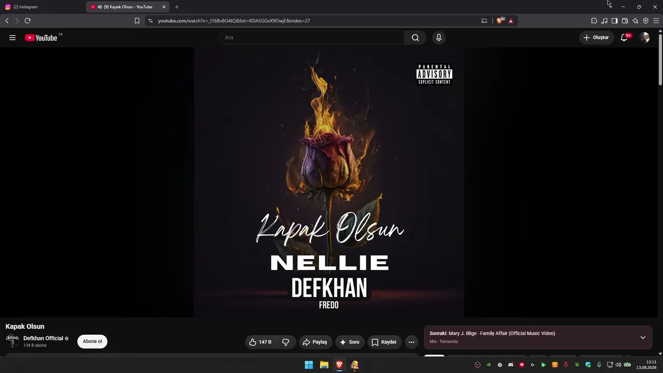
Task: Open the Brave VPN shield icon
Action: click(x=645, y=21)
